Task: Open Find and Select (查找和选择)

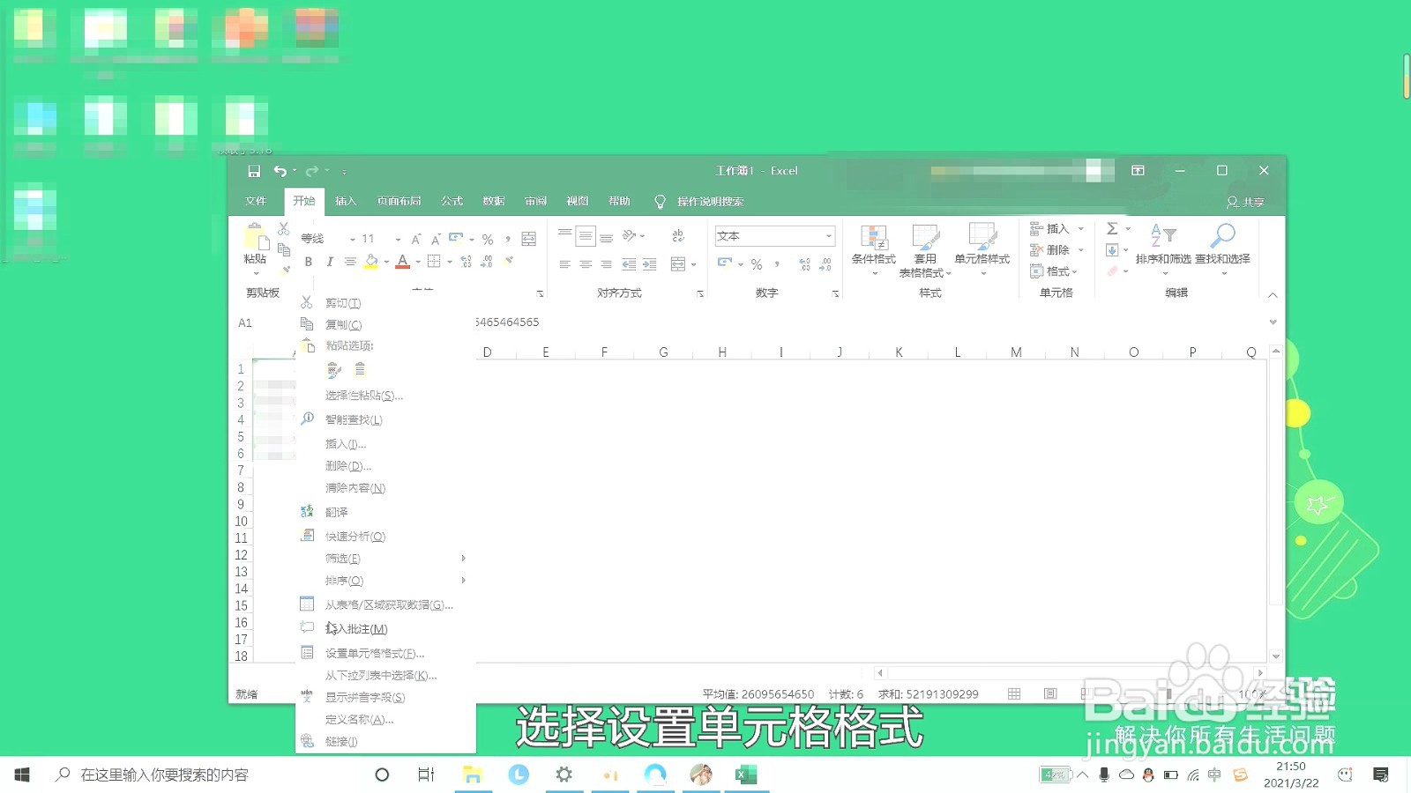Action: tap(1222, 249)
